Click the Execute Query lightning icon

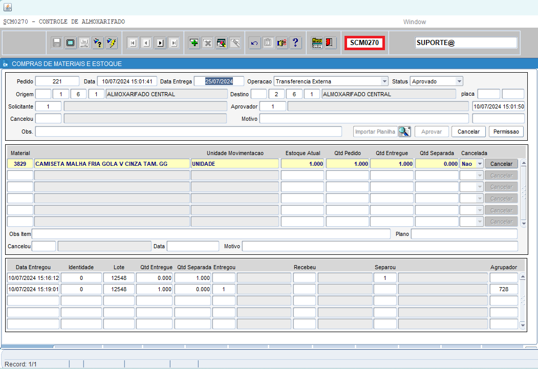112,43
